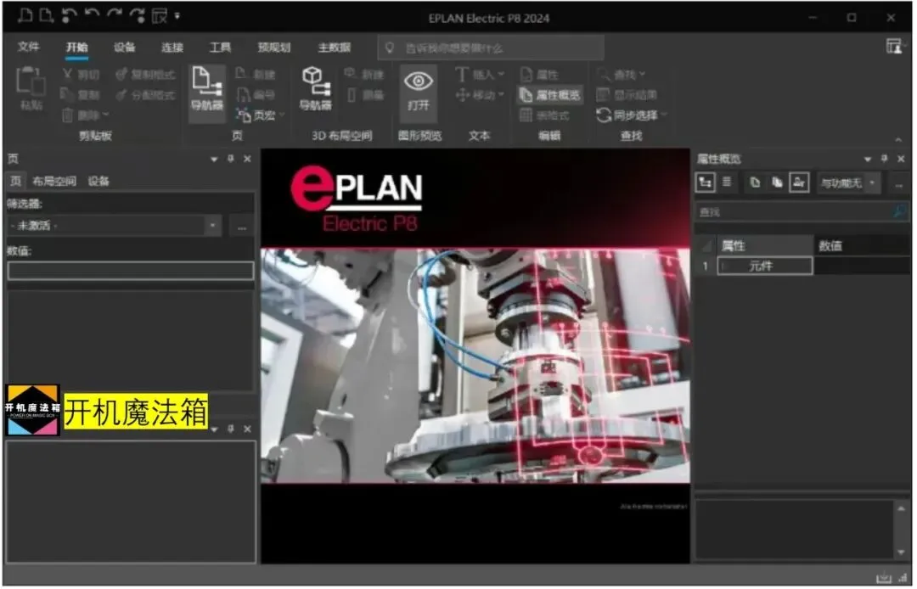
Task: Click the single-page icon in 属性概览 toolbar
Action: 757,182
